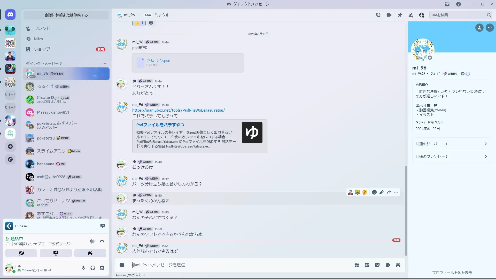
Task: Toggle microphone mute
Action: click(83, 268)
